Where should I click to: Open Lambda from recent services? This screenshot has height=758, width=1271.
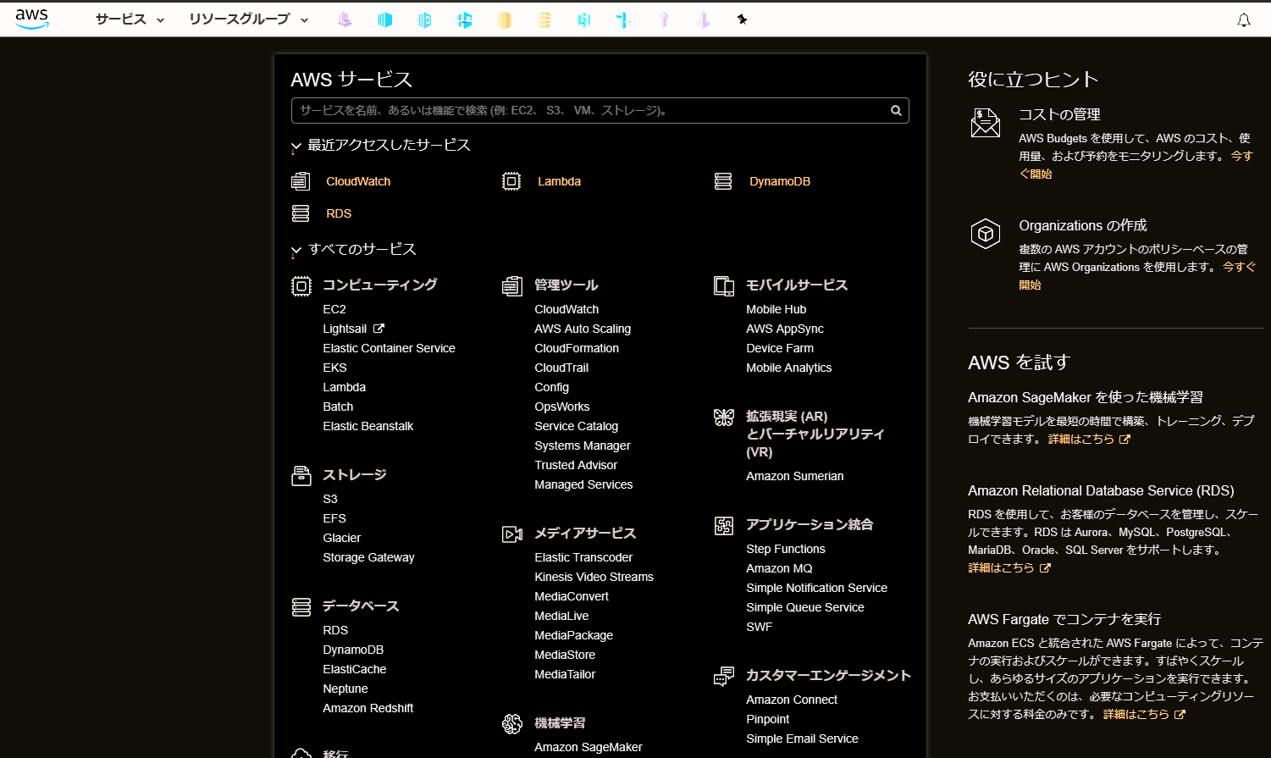pyautogui.click(x=559, y=181)
